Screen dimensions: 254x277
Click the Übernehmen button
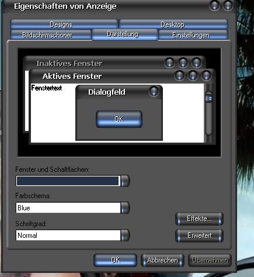pos(210,260)
